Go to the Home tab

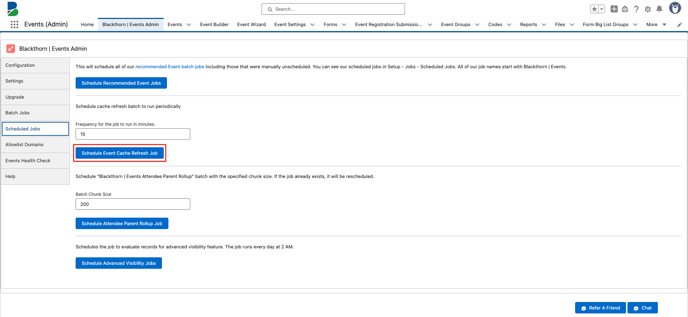(87, 24)
